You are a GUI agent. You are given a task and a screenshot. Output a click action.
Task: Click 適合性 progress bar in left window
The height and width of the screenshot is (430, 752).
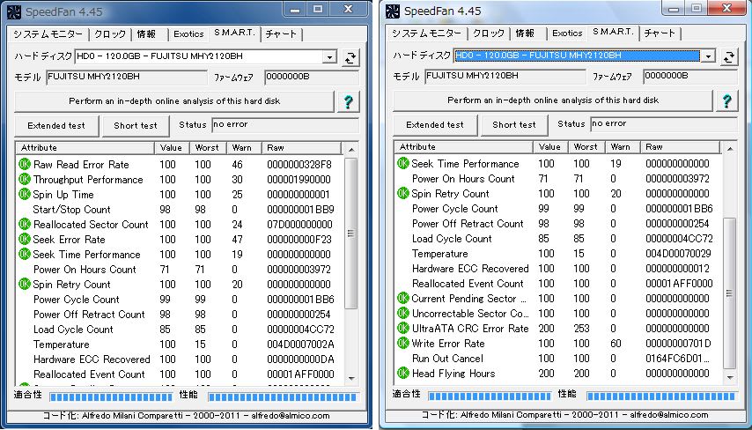(x=111, y=397)
